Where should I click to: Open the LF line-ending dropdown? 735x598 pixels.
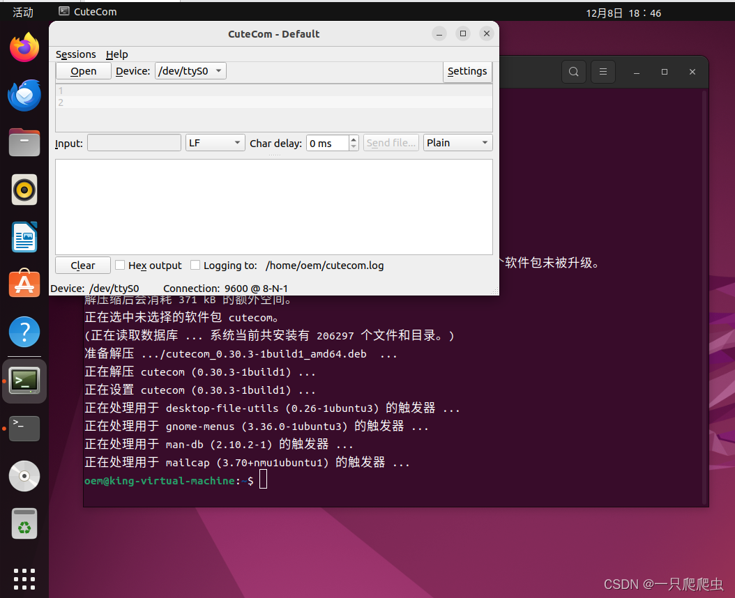point(215,142)
